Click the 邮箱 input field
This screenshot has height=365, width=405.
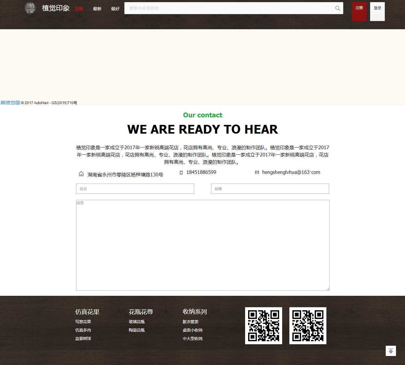click(270, 189)
